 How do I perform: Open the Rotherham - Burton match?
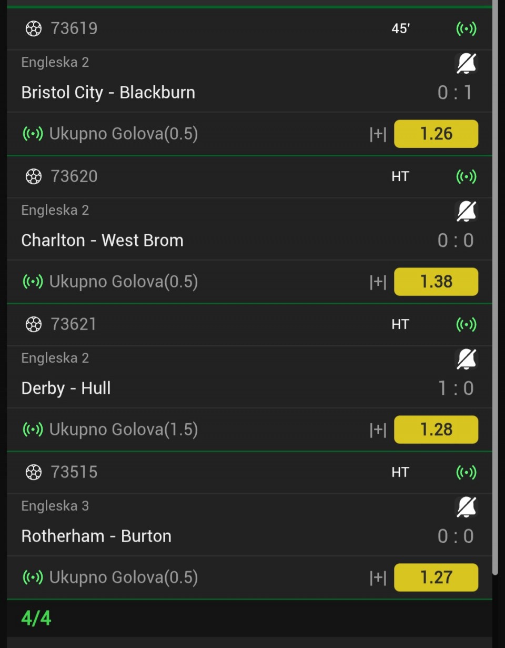click(96, 536)
